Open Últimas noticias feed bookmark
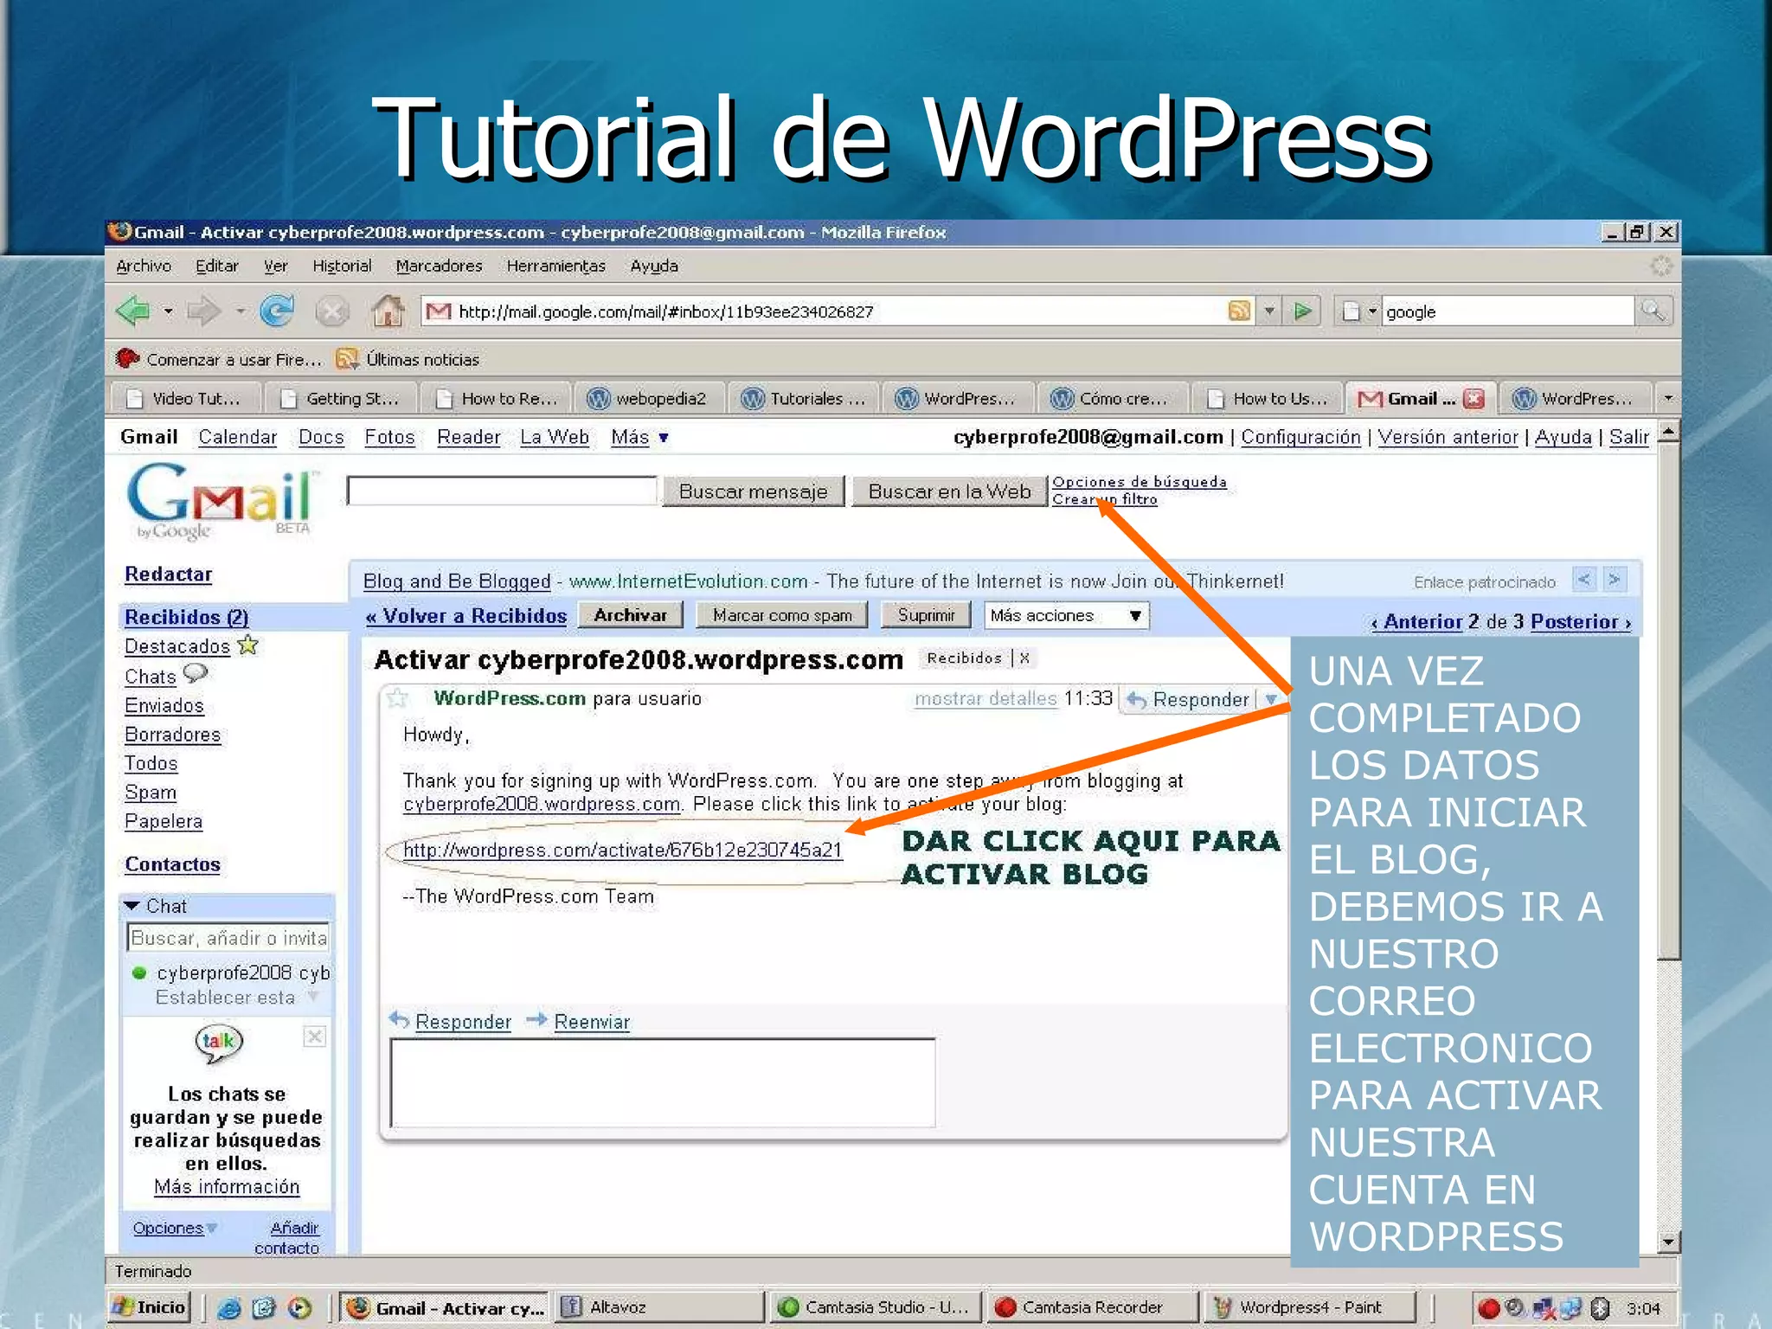Viewport: 1772px width, 1329px height. [408, 359]
